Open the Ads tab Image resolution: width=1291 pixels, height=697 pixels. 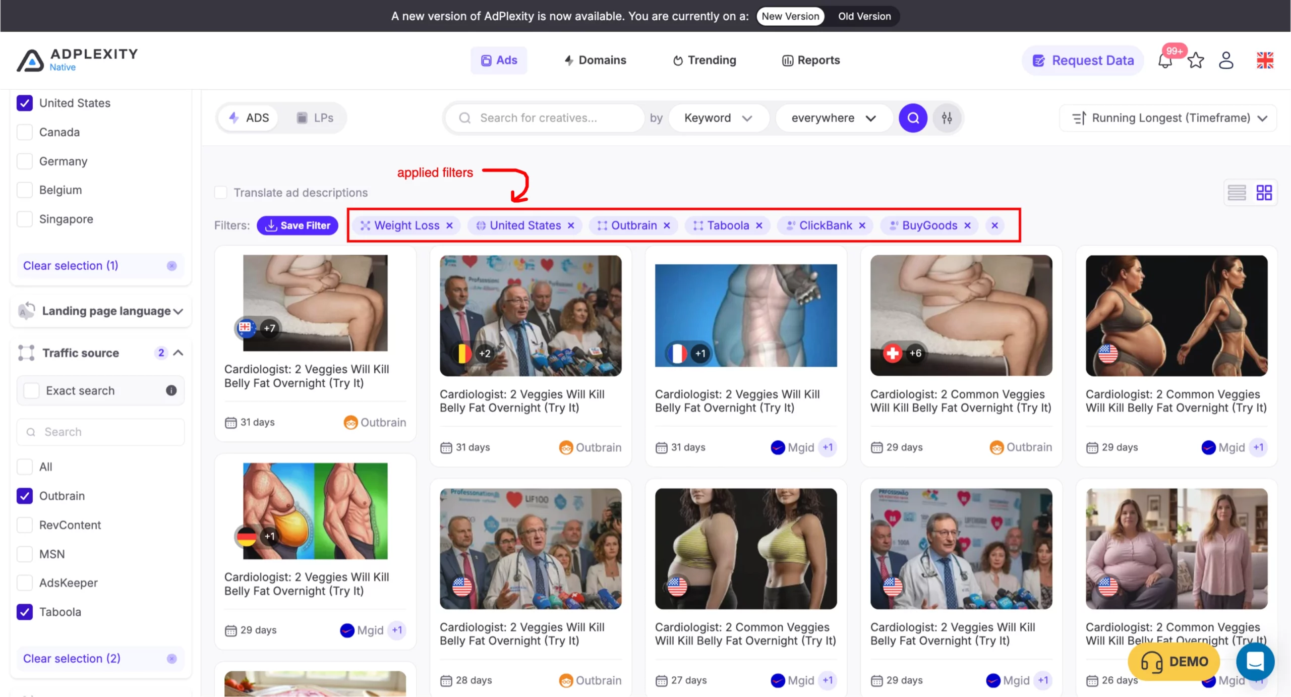tap(499, 61)
